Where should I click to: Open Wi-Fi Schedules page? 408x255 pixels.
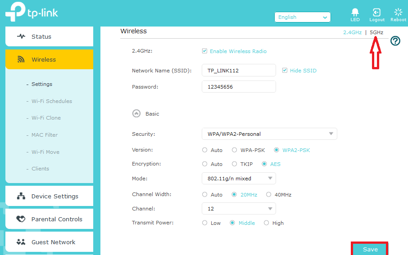tap(52, 101)
